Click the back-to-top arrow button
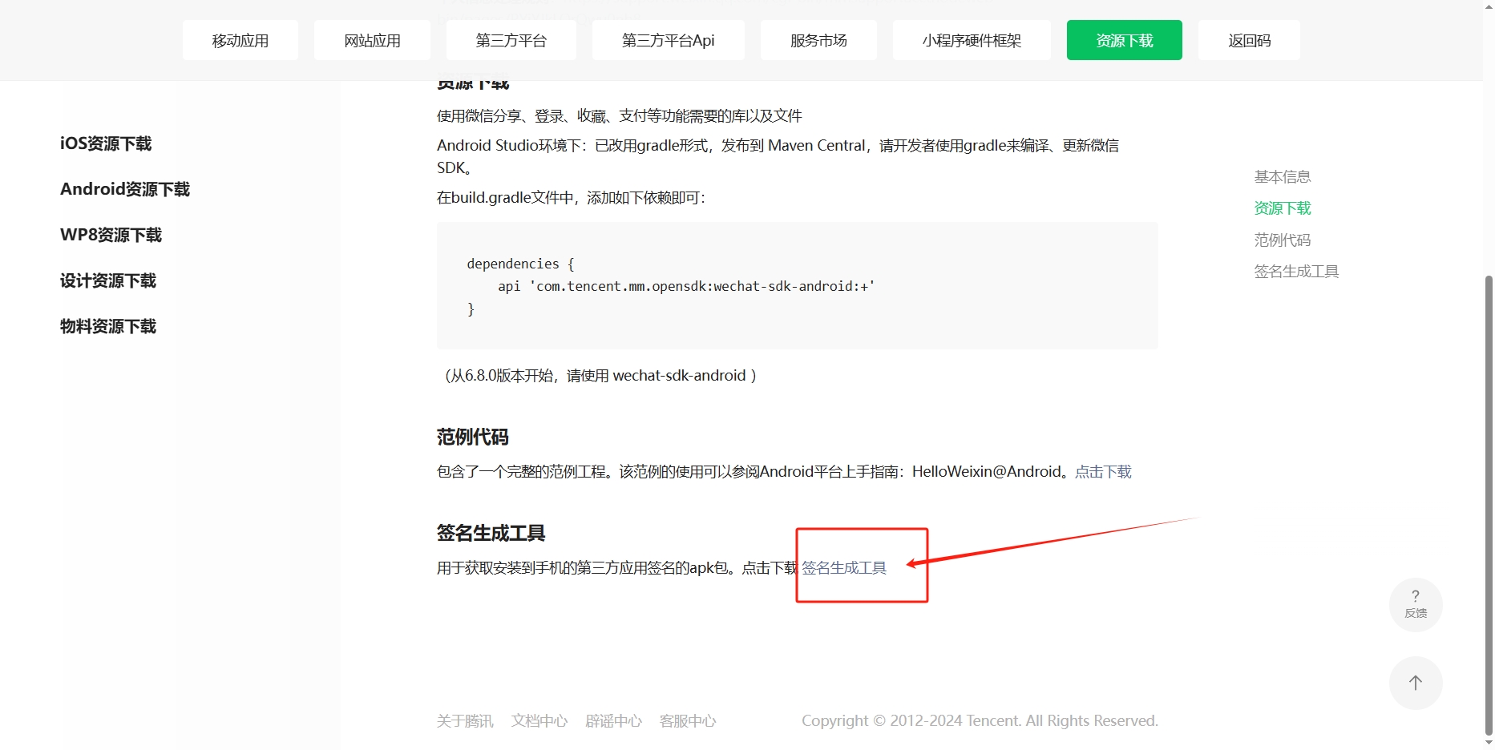1495x750 pixels. (1415, 683)
